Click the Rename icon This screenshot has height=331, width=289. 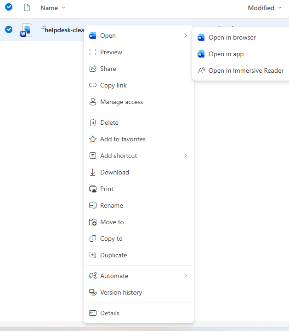click(x=93, y=205)
